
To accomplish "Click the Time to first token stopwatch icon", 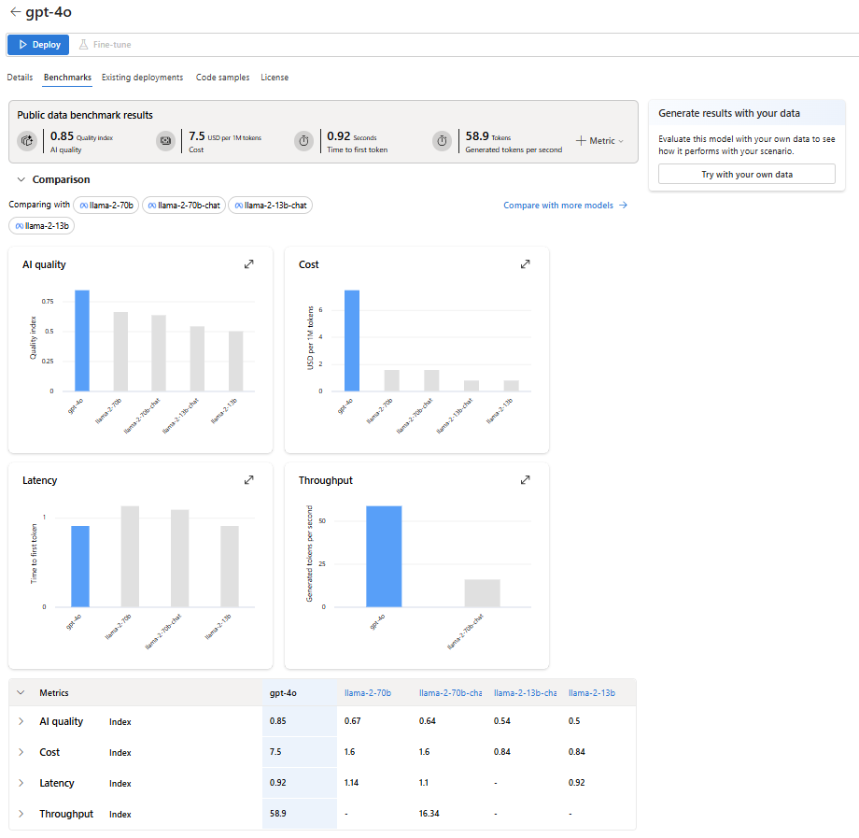I will click(303, 141).
